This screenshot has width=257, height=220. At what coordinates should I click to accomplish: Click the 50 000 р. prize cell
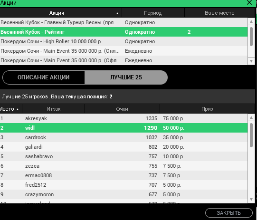(x=173, y=128)
